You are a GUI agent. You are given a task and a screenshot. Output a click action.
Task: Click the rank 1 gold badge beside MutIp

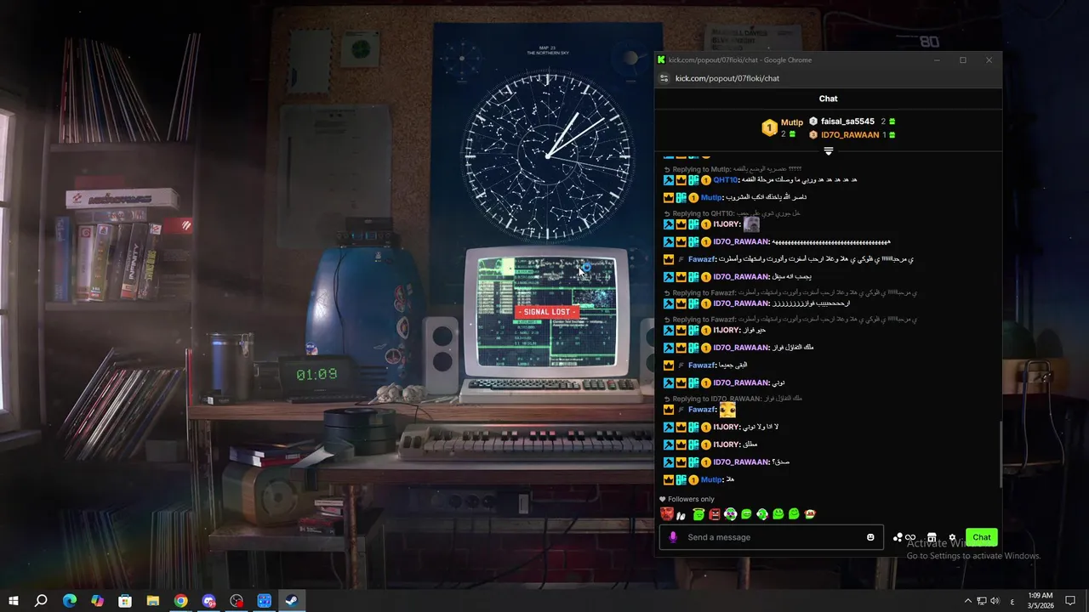pyautogui.click(x=769, y=127)
